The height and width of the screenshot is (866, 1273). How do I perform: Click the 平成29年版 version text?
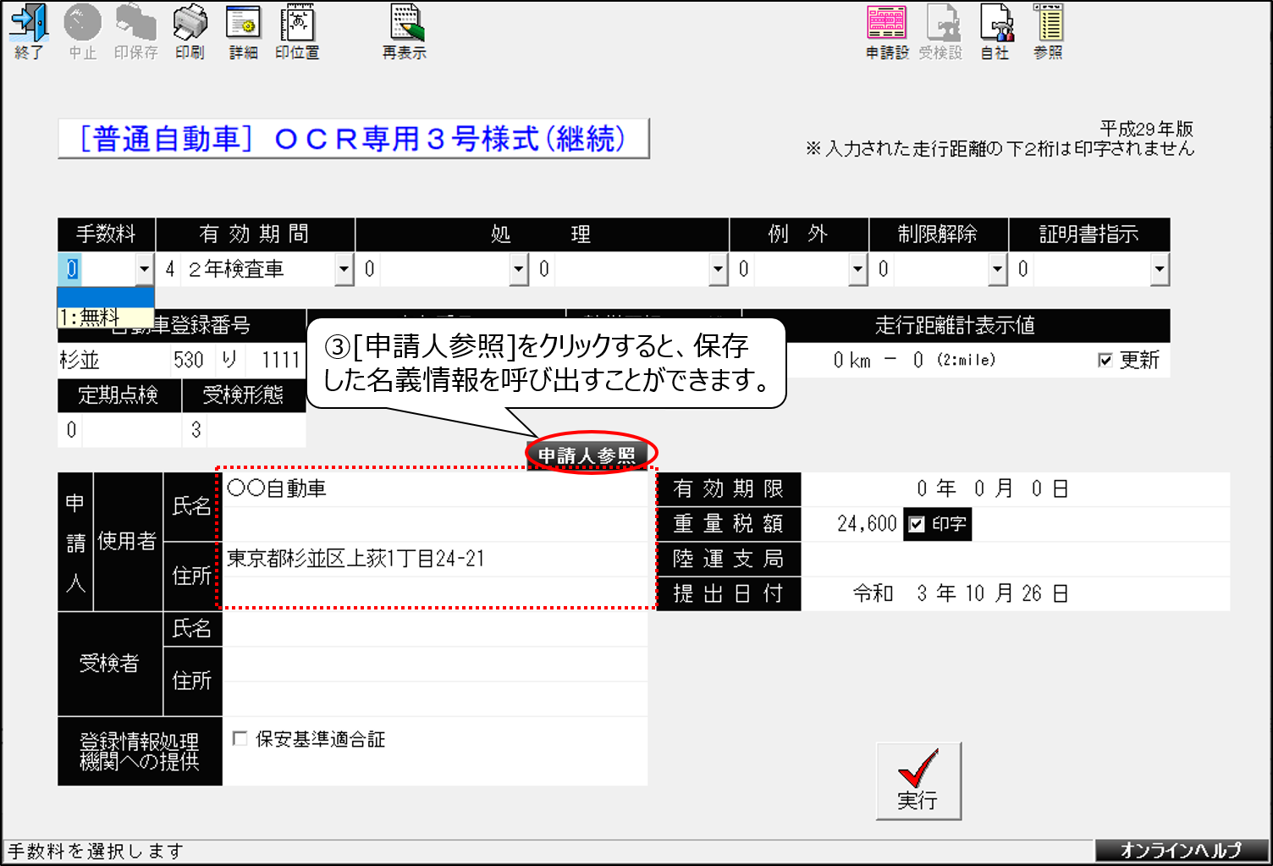pos(1146,129)
